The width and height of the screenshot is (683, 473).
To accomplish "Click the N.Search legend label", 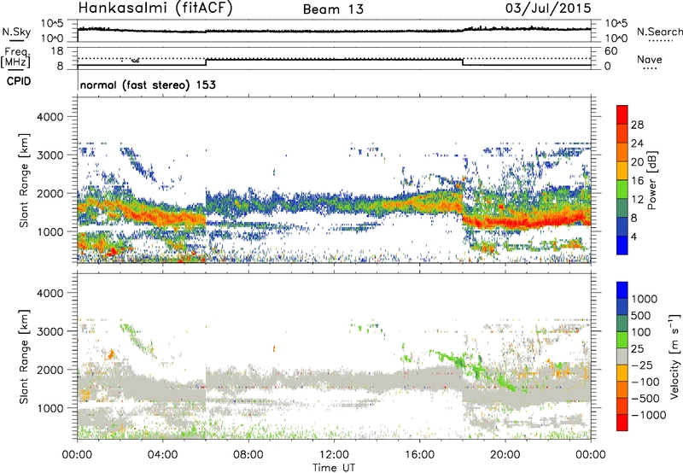I will coord(659,32).
